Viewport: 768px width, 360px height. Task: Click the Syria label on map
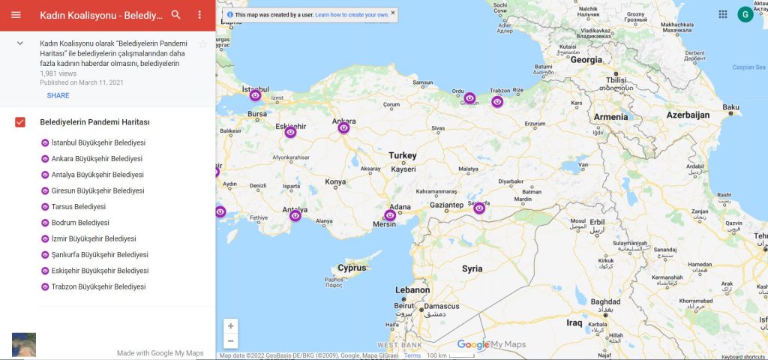[472, 268]
